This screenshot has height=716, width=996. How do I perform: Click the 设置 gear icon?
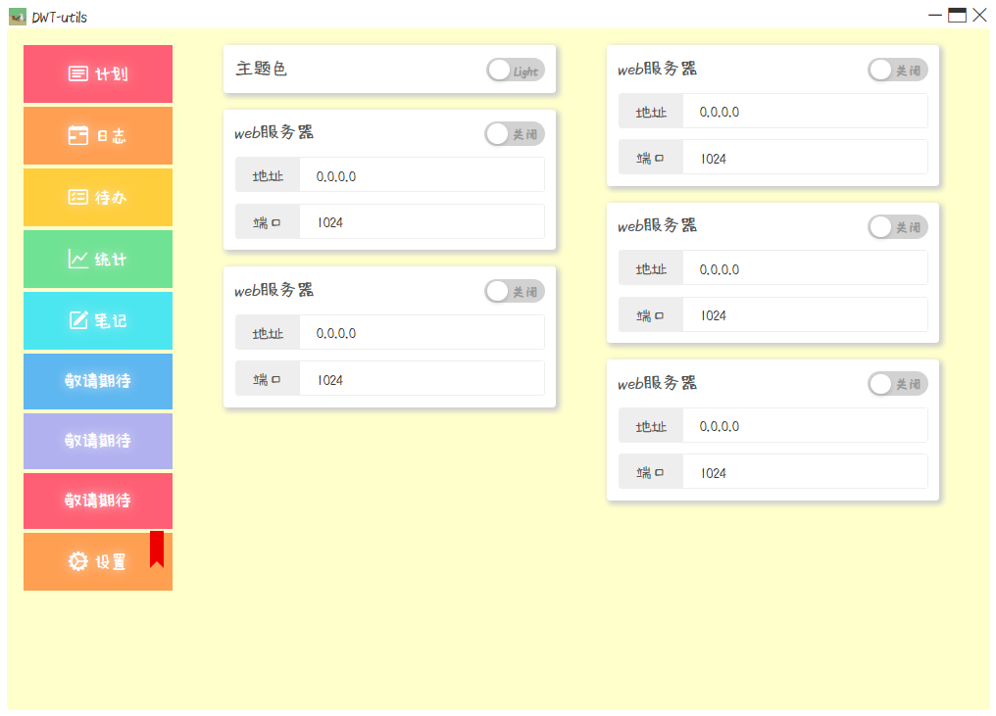point(78,561)
